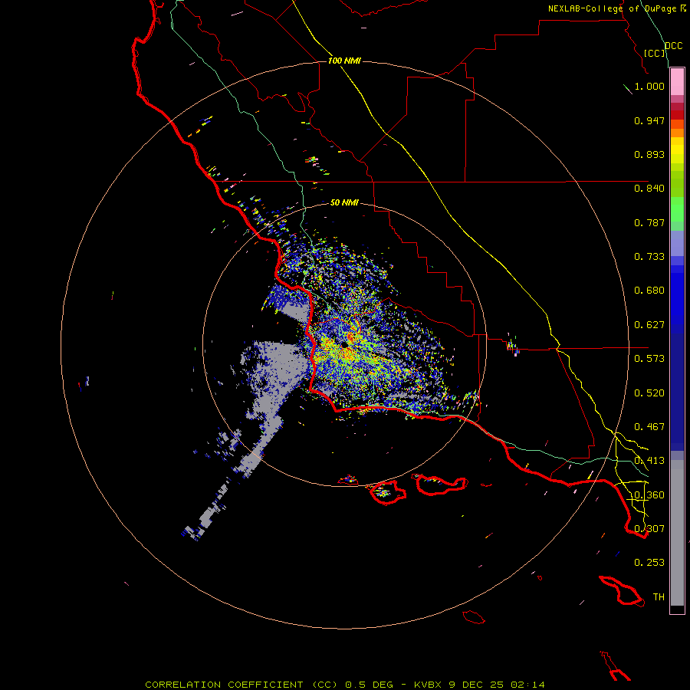Viewport: 690px width, 690px height.
Task: Click the 0.573 color scale value
Action: (649, 359)
